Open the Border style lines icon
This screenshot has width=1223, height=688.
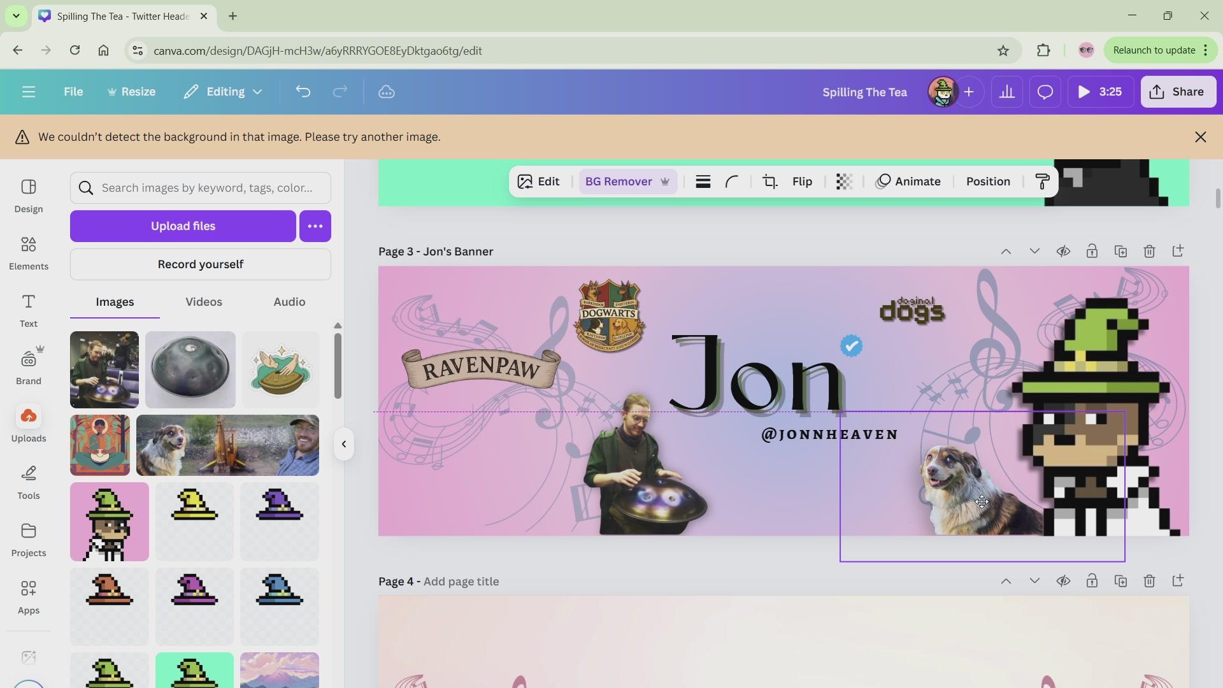tap(703, 182)
